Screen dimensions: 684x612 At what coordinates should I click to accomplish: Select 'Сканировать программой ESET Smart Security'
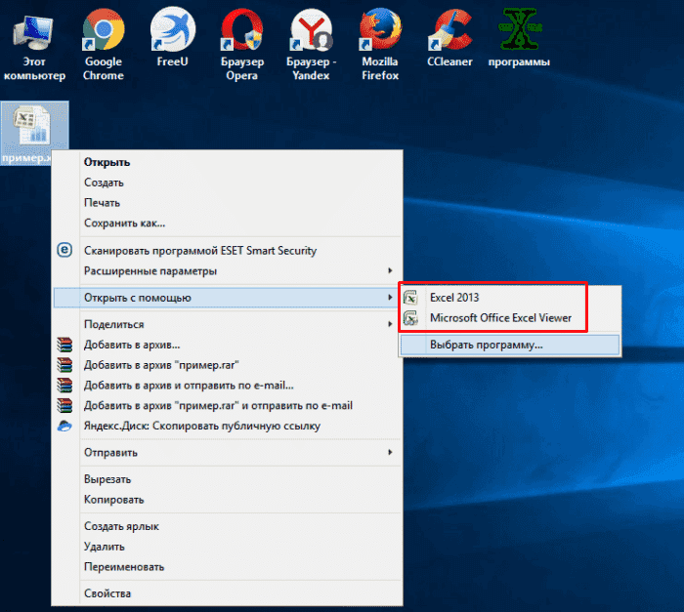[x=200, y=250]
